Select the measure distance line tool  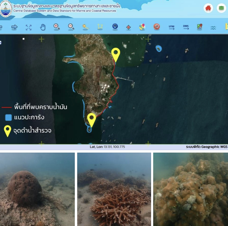coord(85,27)
